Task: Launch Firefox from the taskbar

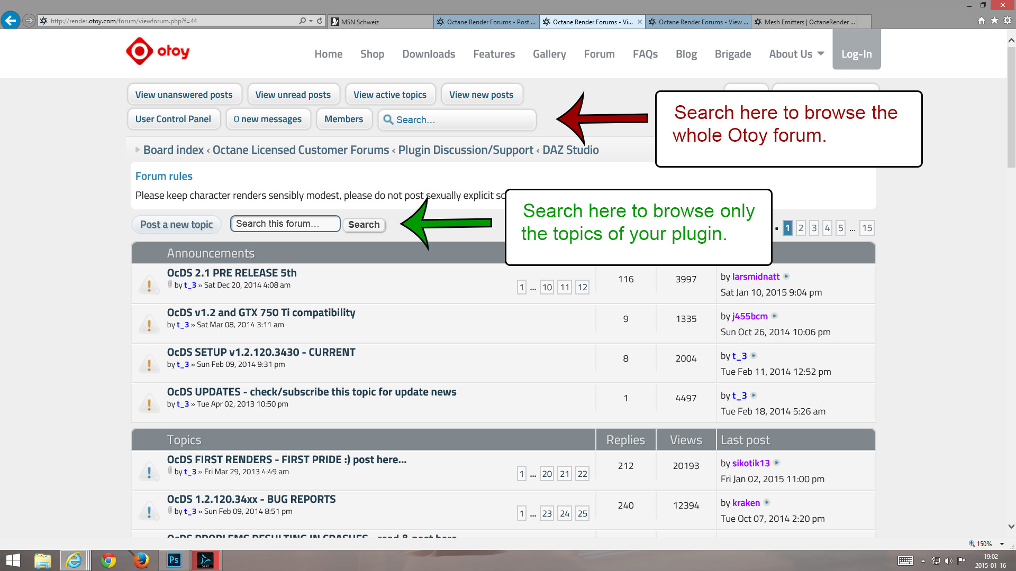Action: pos(141,560)
